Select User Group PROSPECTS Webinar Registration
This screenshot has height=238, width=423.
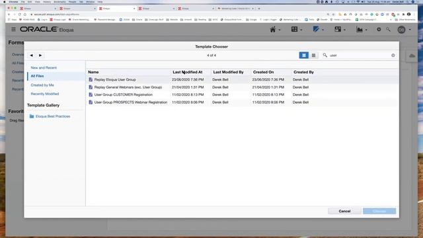(x=131, y=102)
